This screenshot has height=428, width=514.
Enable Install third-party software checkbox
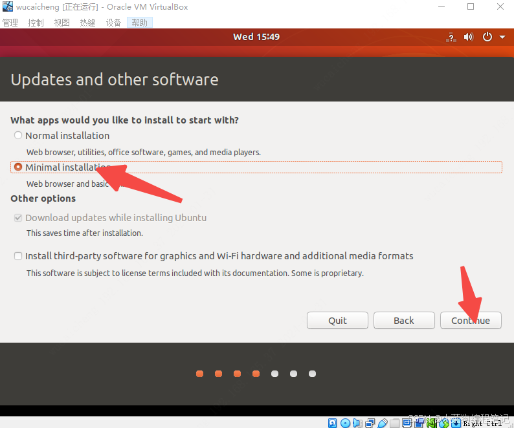[18, 256]
